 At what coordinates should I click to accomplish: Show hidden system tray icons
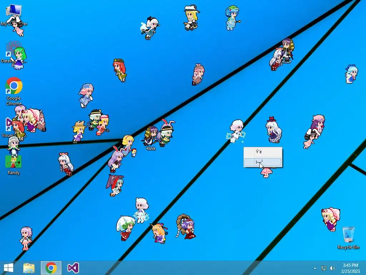point(315,268)
